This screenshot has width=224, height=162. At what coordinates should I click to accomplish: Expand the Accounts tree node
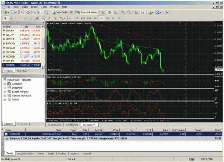click(5, 84)
